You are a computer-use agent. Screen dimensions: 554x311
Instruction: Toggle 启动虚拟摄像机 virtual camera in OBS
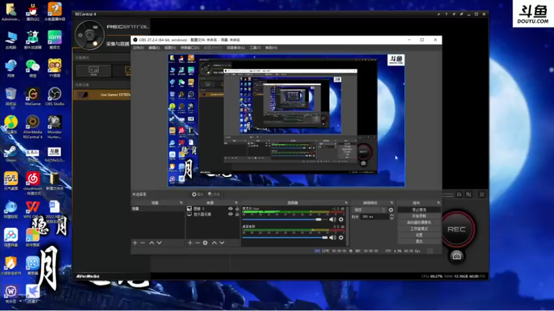click(419, 222)
